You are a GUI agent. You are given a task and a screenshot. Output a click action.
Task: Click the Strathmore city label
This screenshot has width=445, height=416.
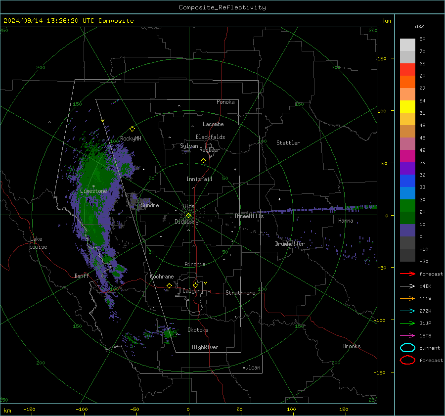[240, 293]
